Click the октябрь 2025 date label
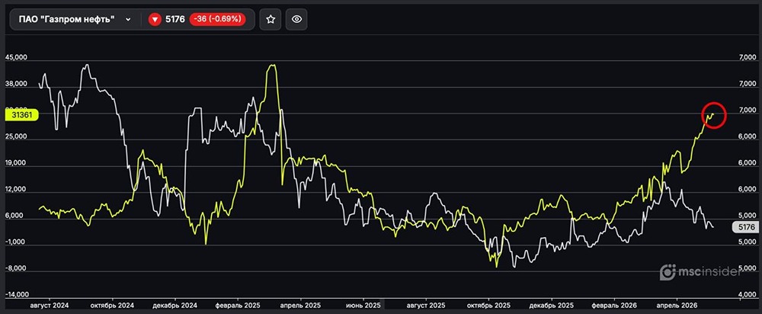Image resolution: width=762 pixels, height=314 pixels. point(489,306)
